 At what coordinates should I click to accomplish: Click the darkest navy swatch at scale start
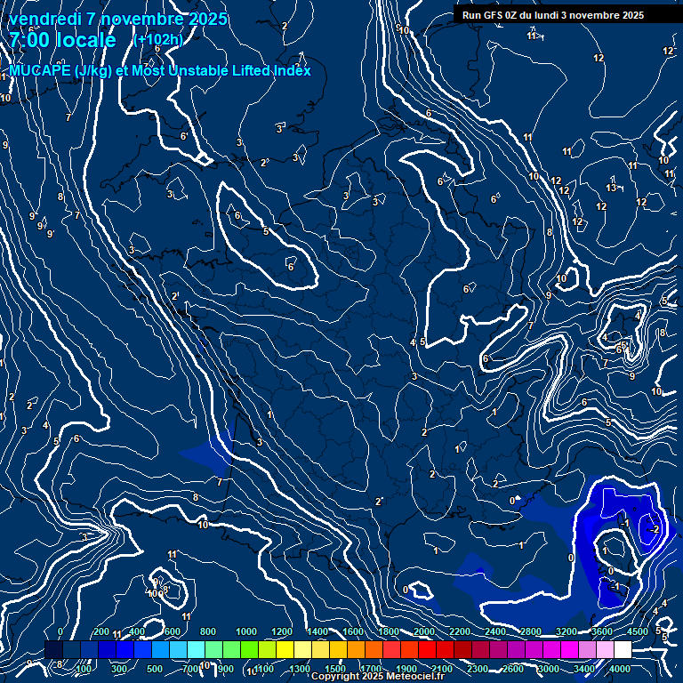click(x=53, y=650)
